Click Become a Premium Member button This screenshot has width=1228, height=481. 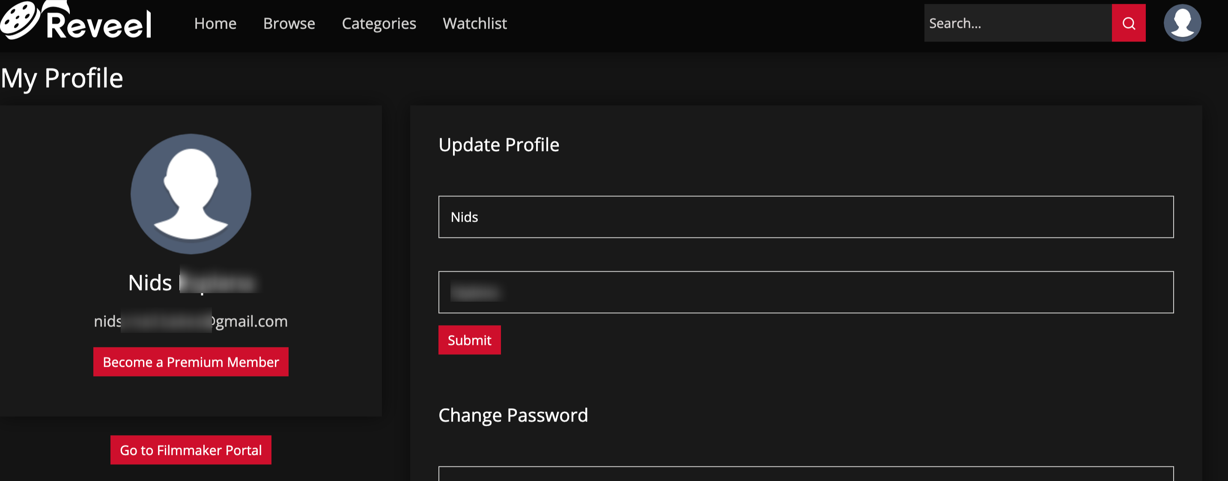[191, 362]
